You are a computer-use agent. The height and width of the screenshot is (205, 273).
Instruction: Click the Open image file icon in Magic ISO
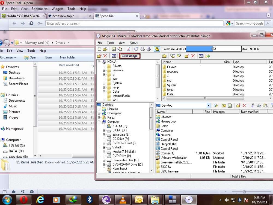[x=105, y=49]
